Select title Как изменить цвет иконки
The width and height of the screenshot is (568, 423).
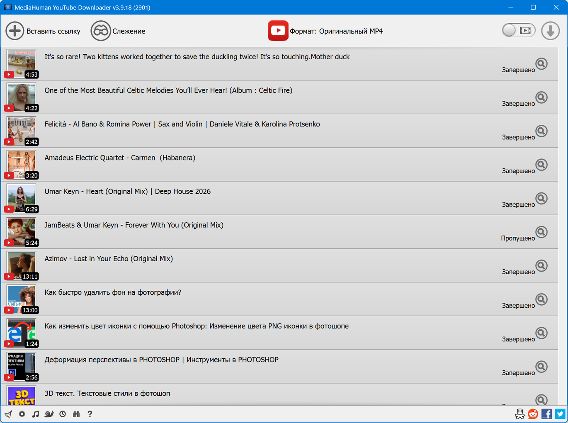[197, 326]
